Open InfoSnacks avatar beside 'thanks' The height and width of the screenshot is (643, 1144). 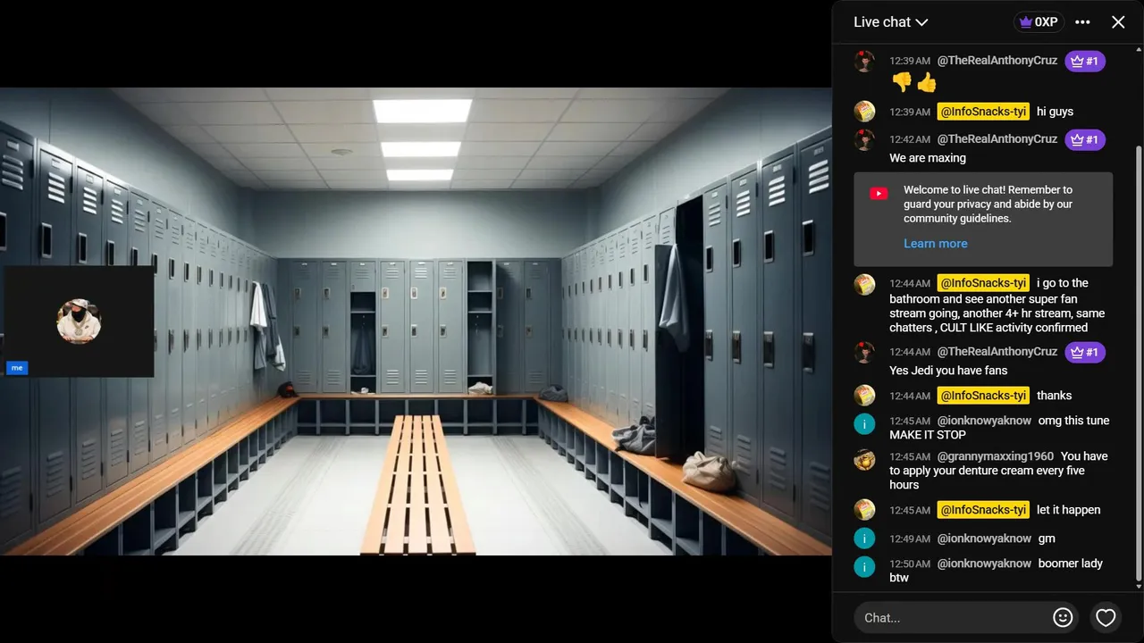864,396
